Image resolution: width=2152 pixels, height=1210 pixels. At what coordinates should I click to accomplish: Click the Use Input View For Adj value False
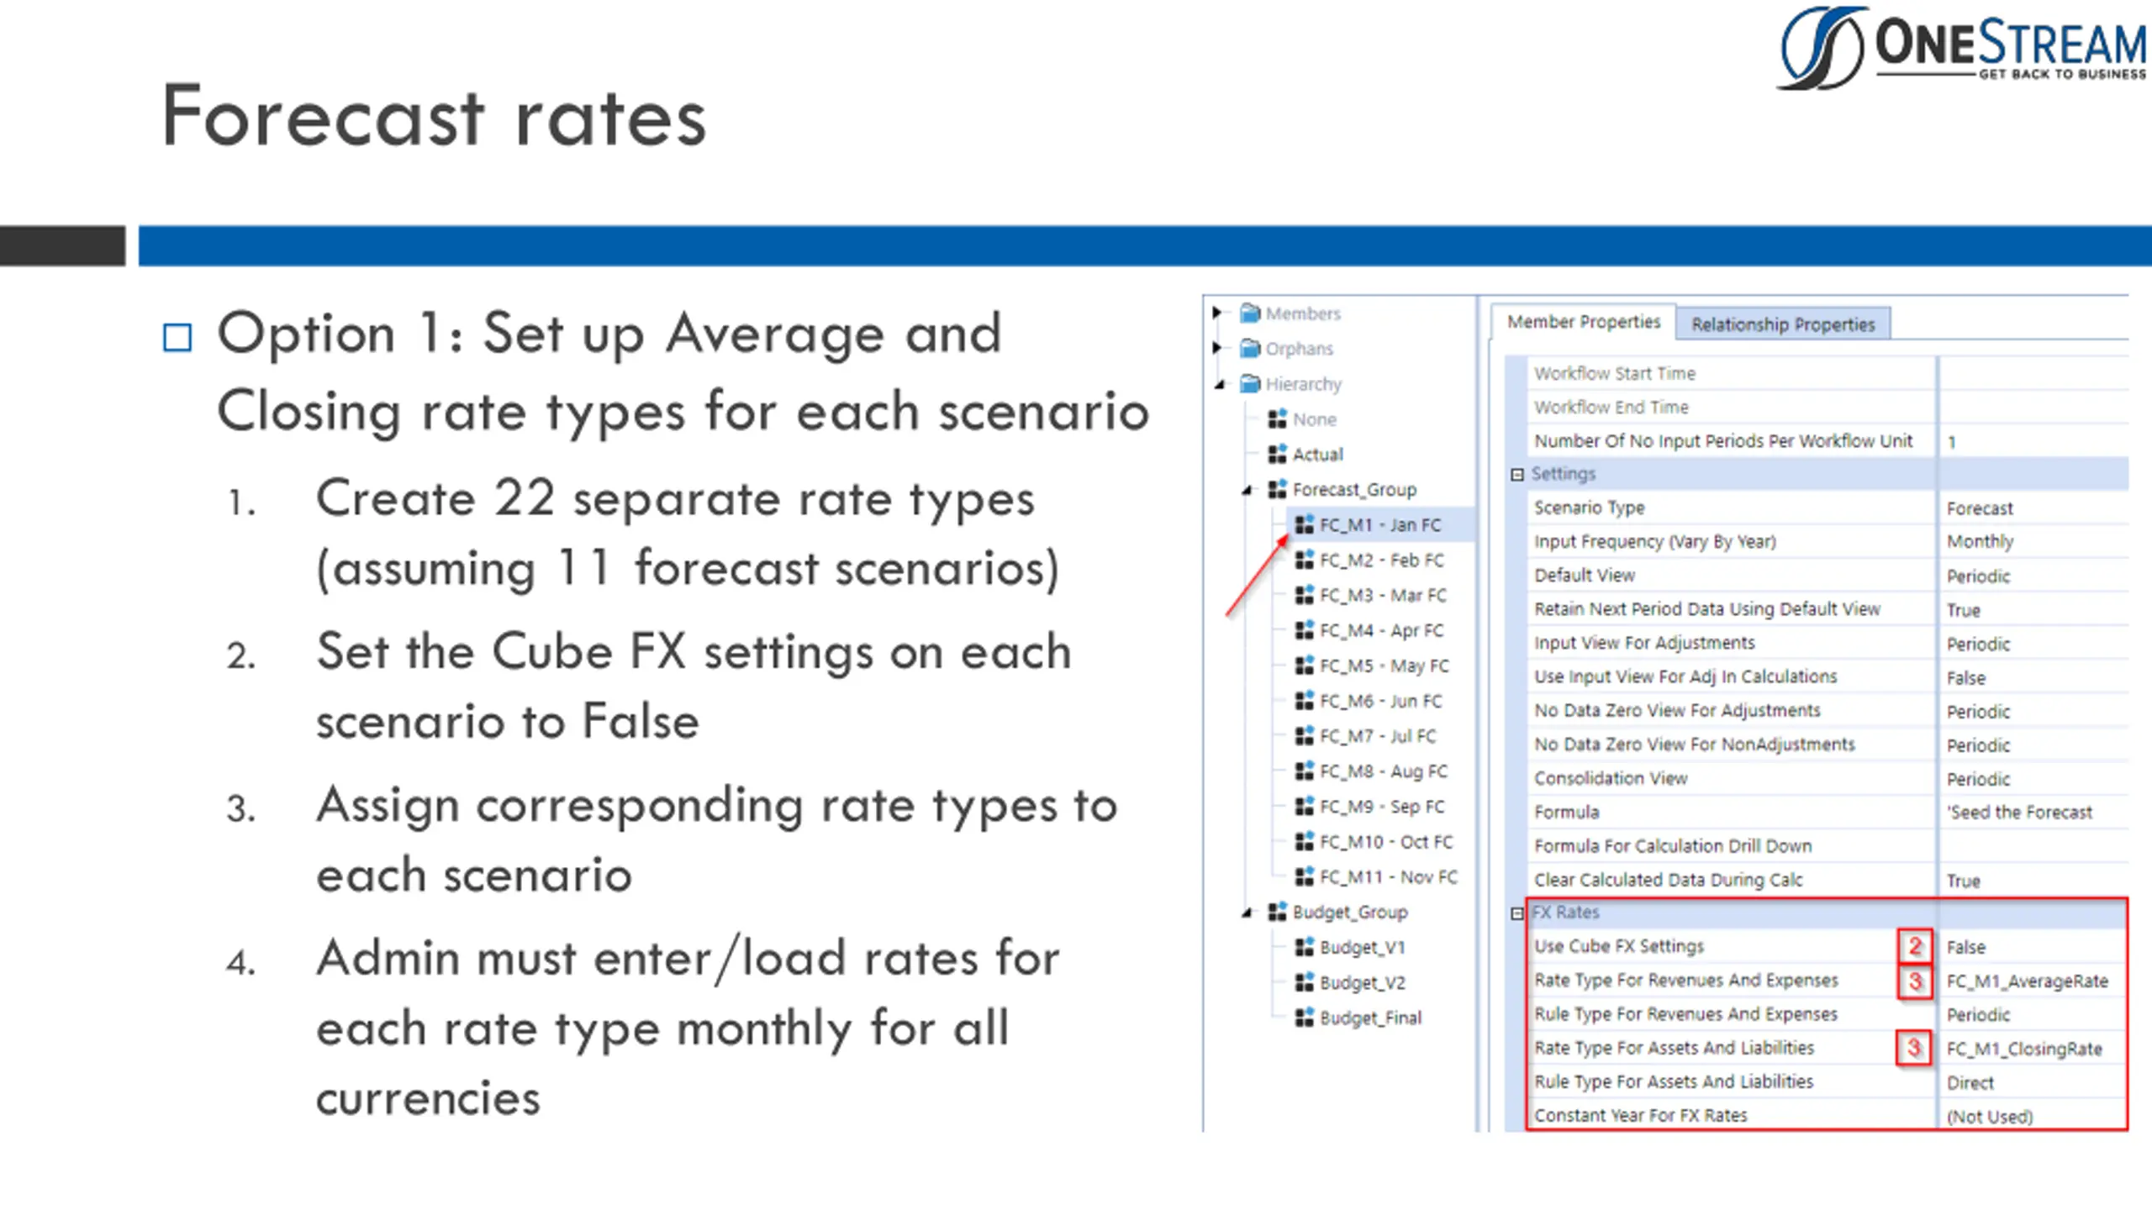tap(1965, 678)
